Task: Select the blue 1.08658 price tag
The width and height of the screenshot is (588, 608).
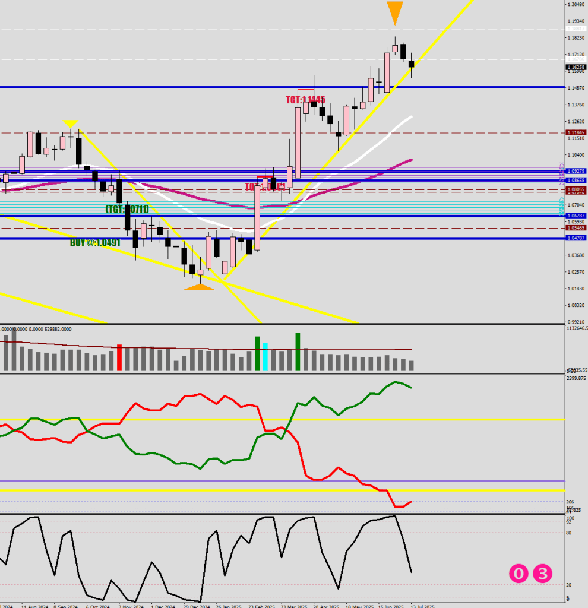Action: (x=575, y=180)
